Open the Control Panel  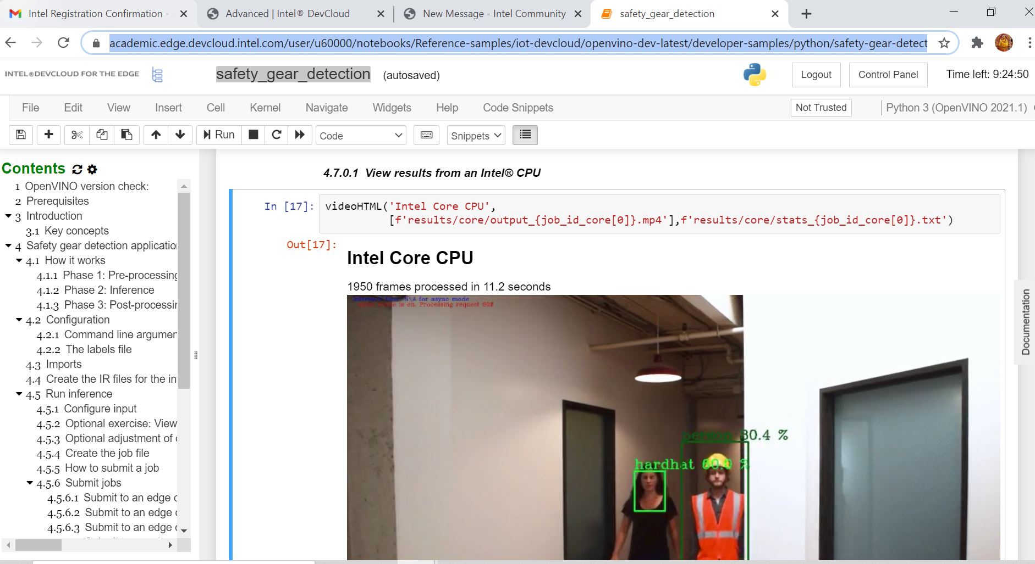click(887, 75)
